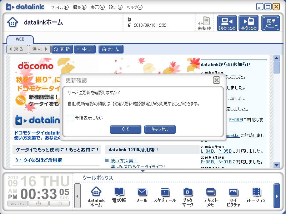Screen dimensions: 286x214
Task: Confirm update check with OK button
Action: point(125,129)
